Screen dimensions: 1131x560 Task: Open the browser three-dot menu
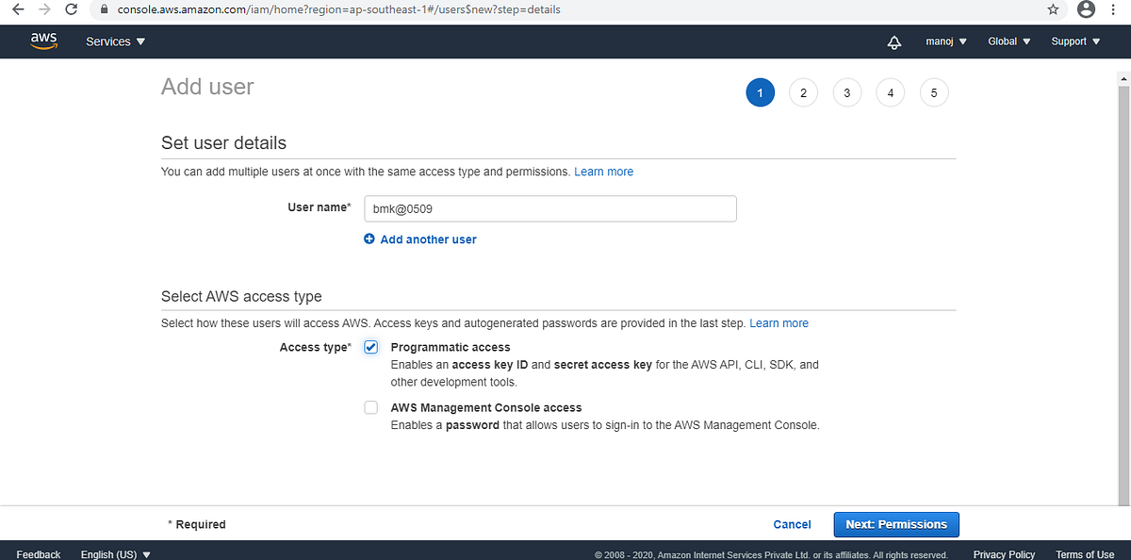point(1113,9)
